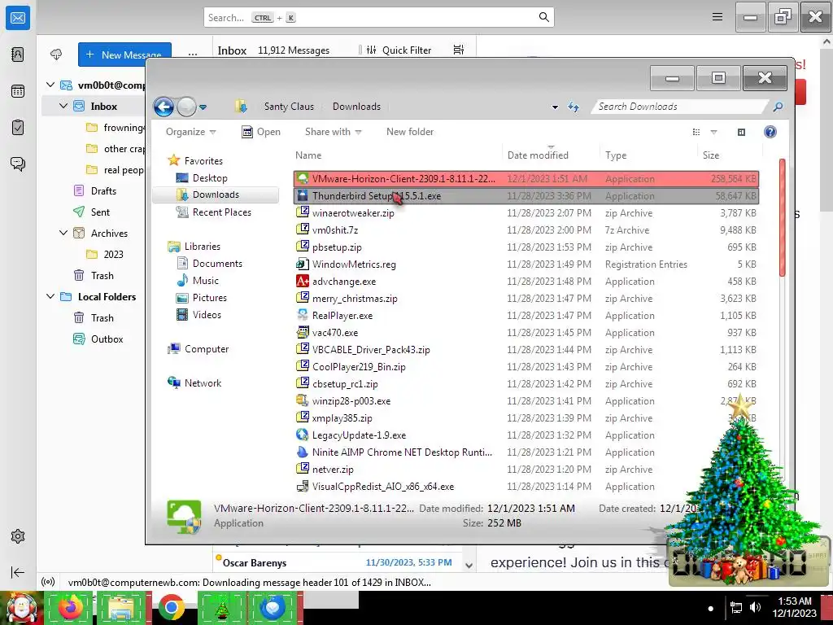Go back in Explorer window
The height and width of the screenshot is (625, 833).
(164, 107)
